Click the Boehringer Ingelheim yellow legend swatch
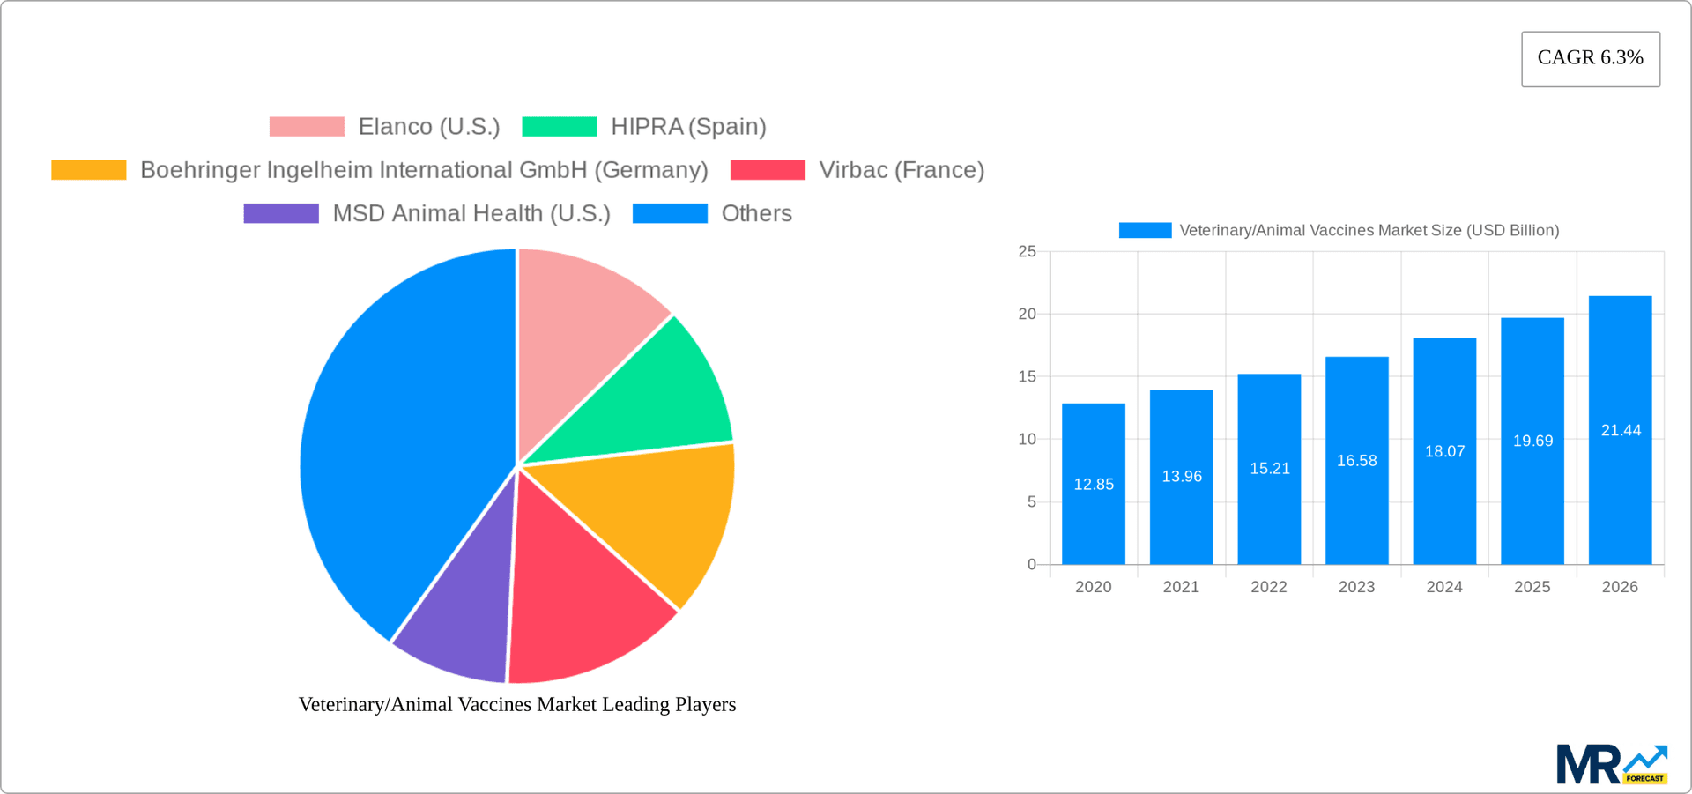This screenshot has width=1692, height=794. coord(88,169)
